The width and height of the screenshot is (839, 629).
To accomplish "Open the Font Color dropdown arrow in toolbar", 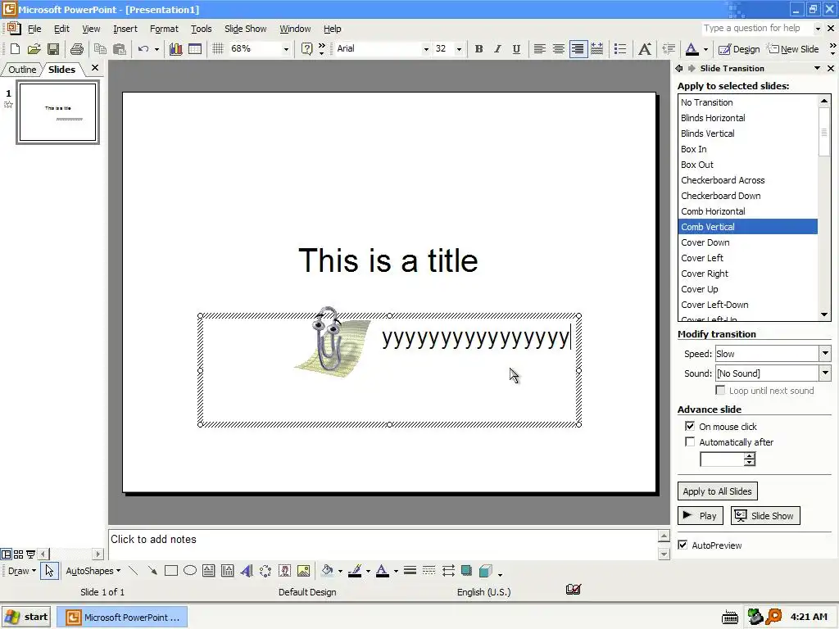I will coord(705,48).
